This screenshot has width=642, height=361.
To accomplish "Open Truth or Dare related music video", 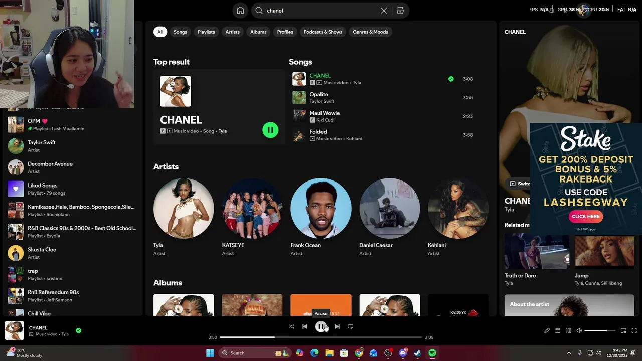I will pyautogui.click(x=537, y=259).
